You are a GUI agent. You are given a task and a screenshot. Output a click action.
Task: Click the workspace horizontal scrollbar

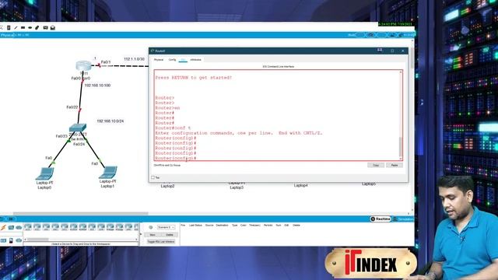click(x=81, y=213)
